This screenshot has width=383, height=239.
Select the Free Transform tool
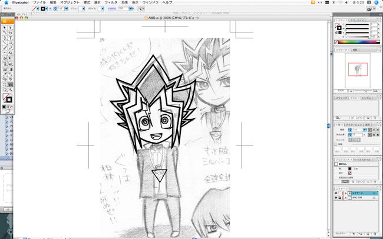point(11,58)
